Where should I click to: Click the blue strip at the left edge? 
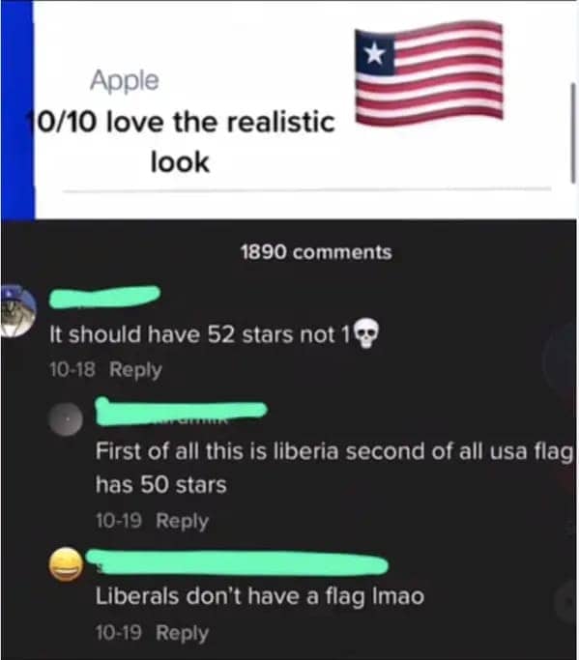[x=16, y=110]
